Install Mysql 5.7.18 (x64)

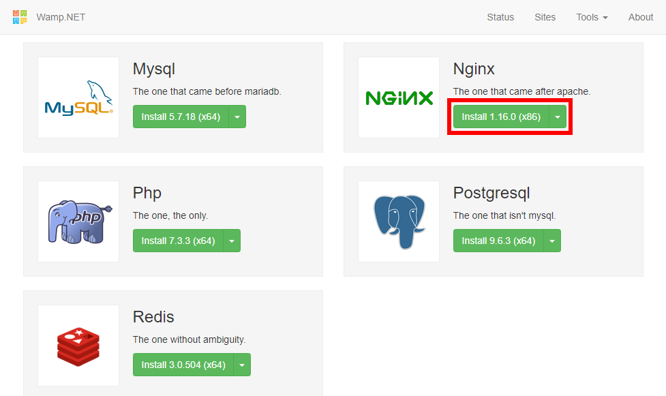(181, 117)
